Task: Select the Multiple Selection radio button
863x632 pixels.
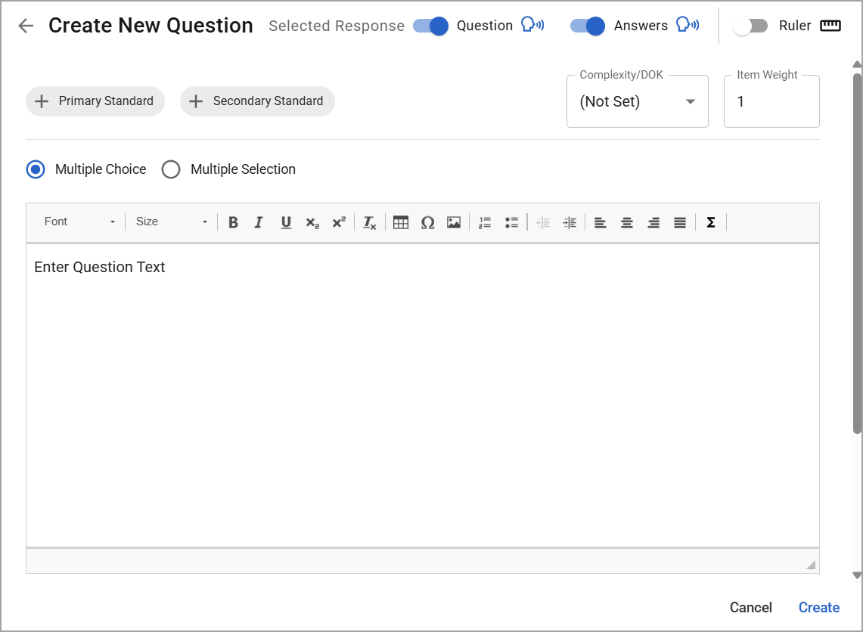Action: point(171,169)
